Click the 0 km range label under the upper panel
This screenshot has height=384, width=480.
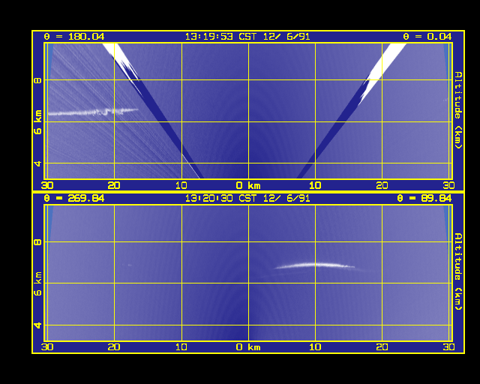click(x=248, y=185)
